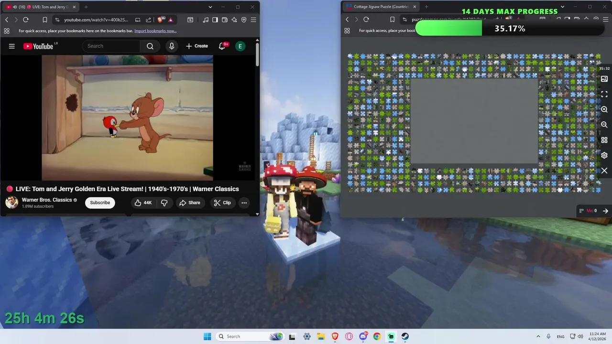Open the tab search dropdown in YouTube window

click(210, 7)
